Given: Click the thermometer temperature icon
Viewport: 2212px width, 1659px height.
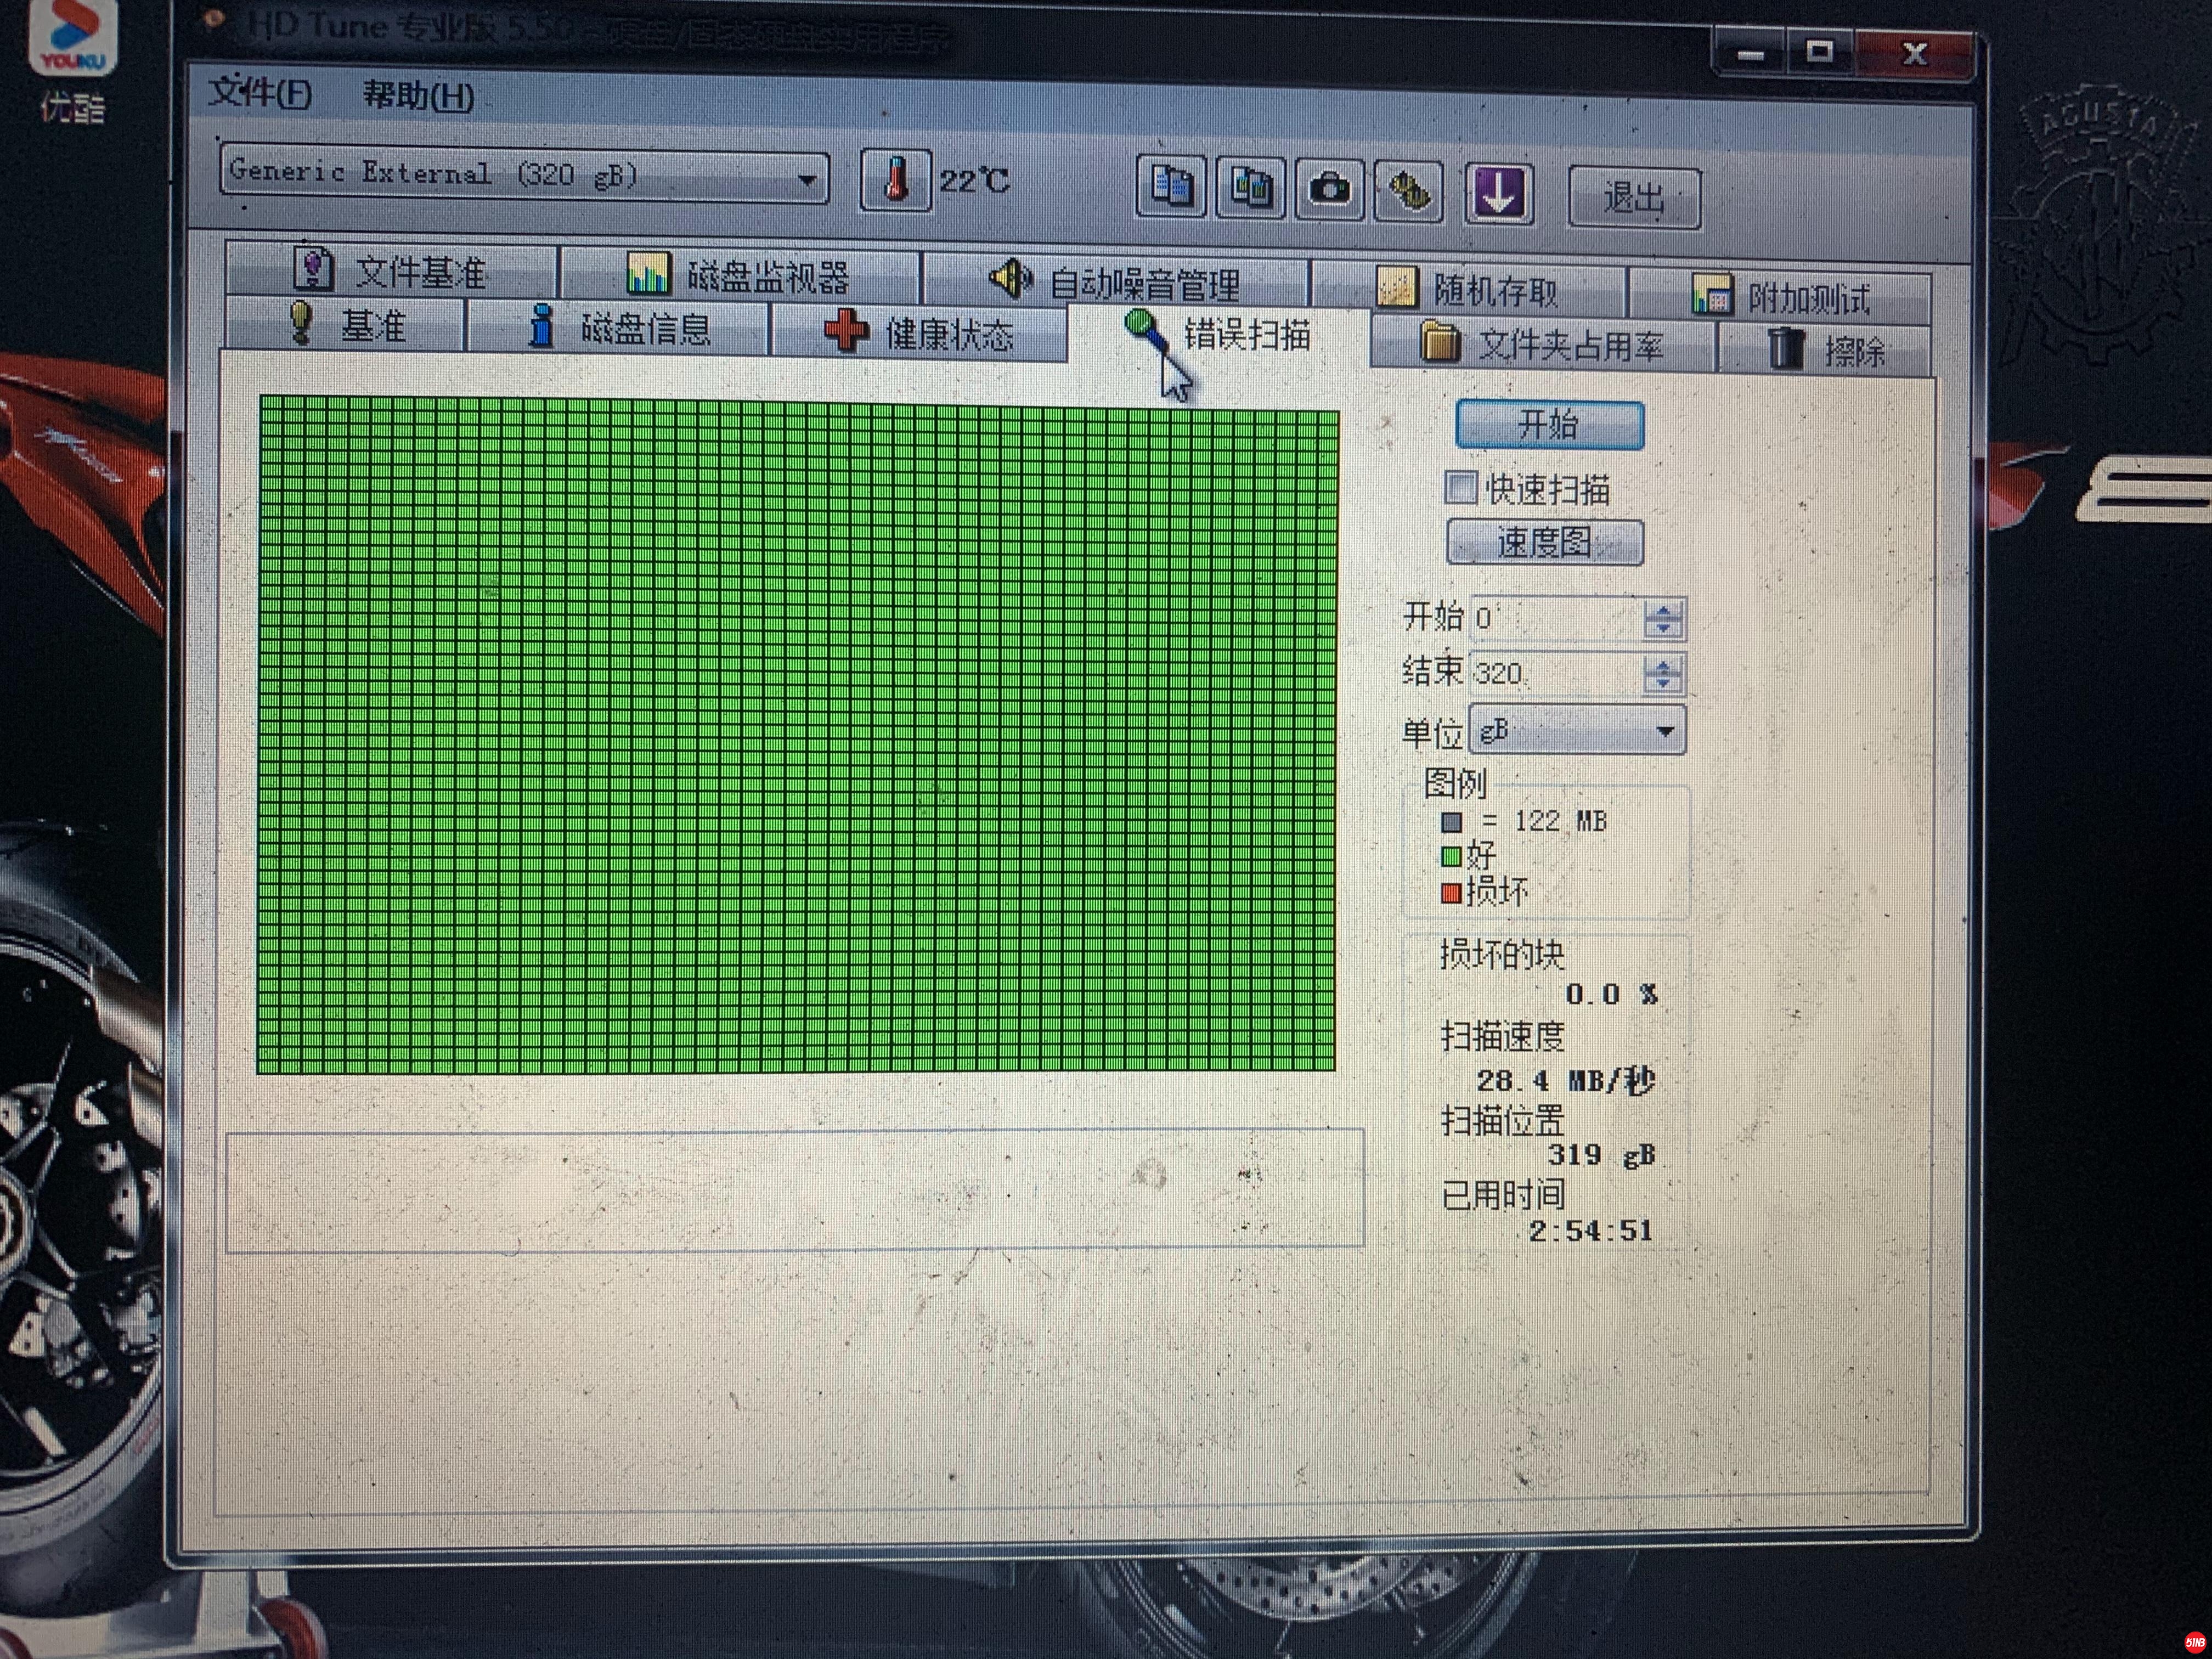Looking at the screenshot, I should click(895, 181).
